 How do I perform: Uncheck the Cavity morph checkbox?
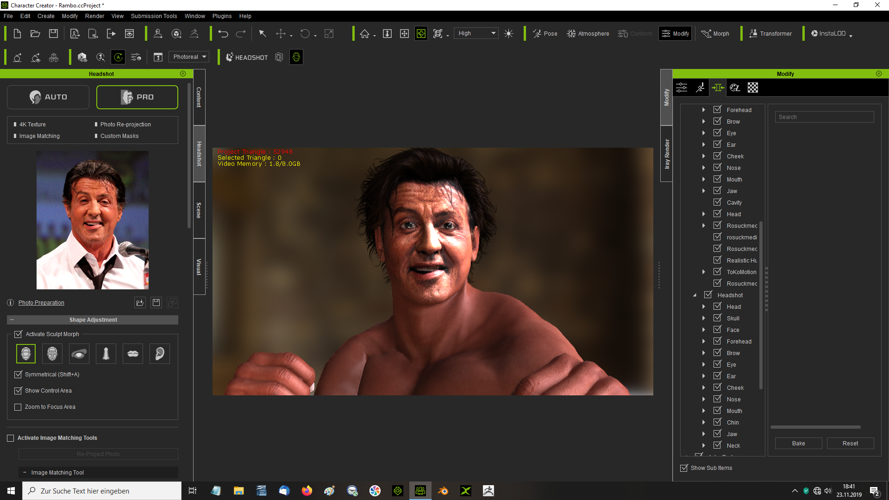717,202
